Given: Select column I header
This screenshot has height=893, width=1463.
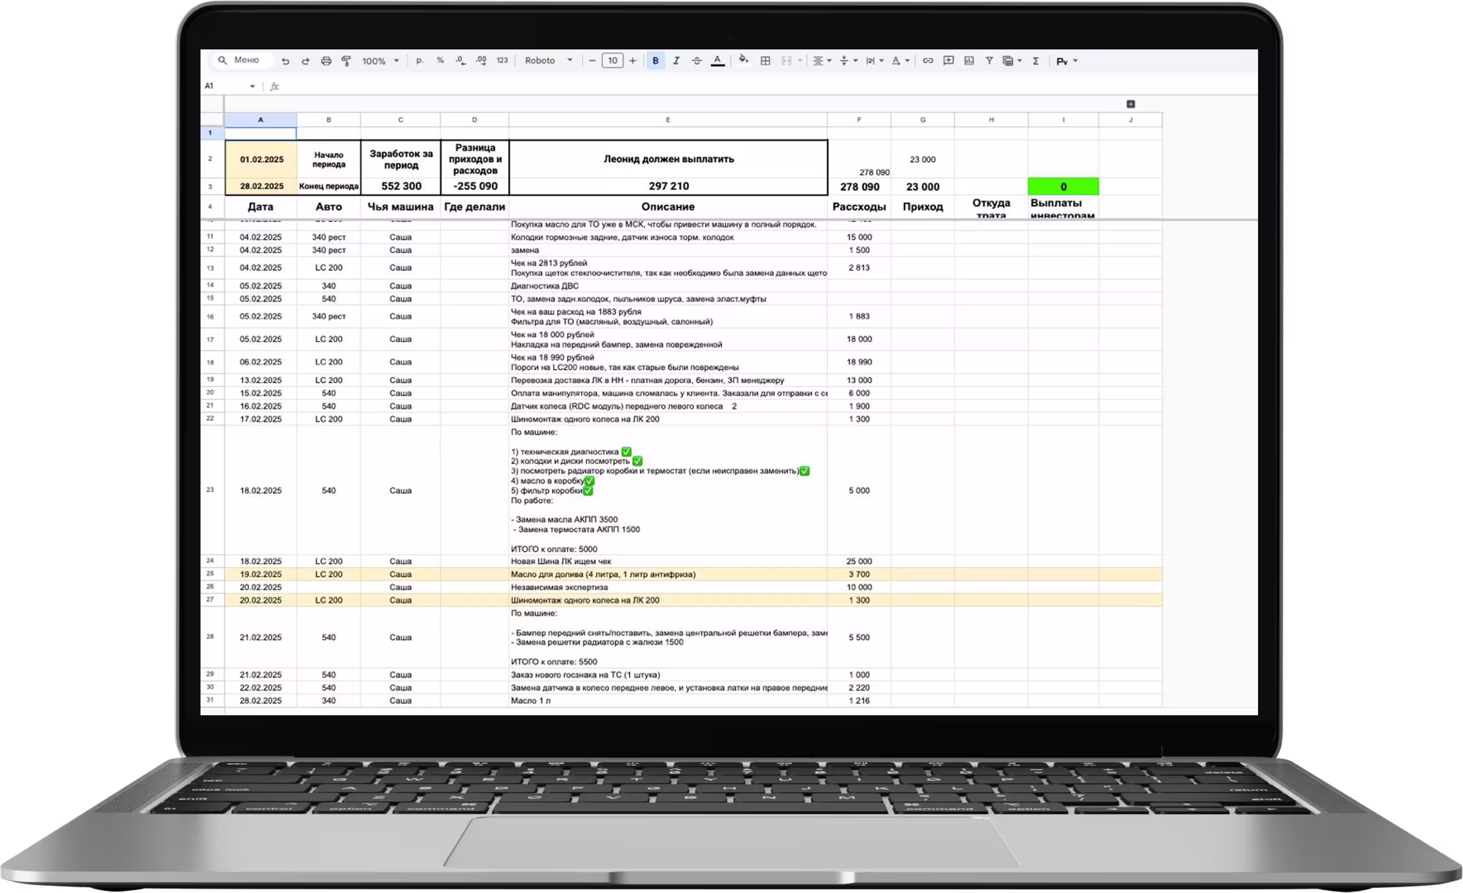Looking at the screenshot, I should [x=1064, y=120].
